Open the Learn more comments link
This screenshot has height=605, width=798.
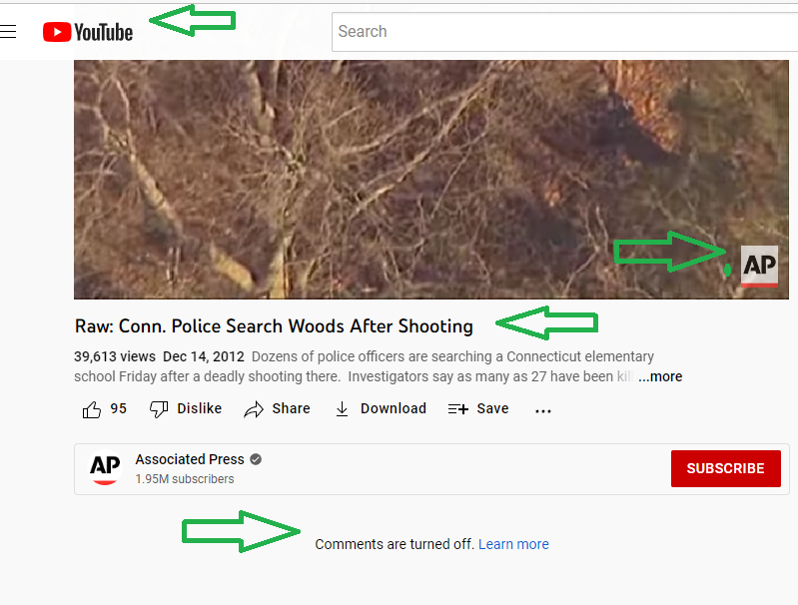(x=513, y=544)
